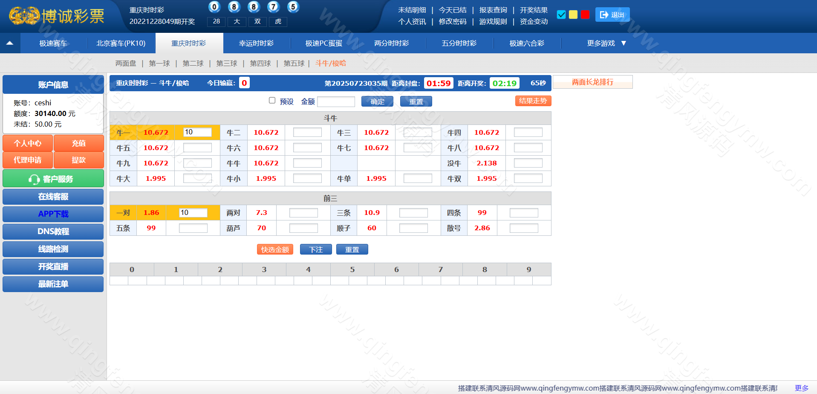Open the 充值 recharge button
The height and width of the screenshot is (394, 817).
78,143
